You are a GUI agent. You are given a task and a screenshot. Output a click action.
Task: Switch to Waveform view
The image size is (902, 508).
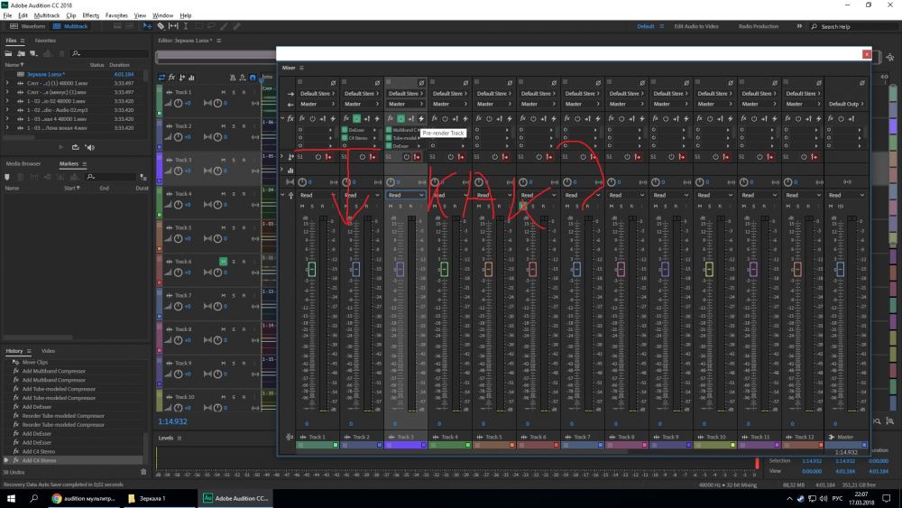[x=28, y=26]
